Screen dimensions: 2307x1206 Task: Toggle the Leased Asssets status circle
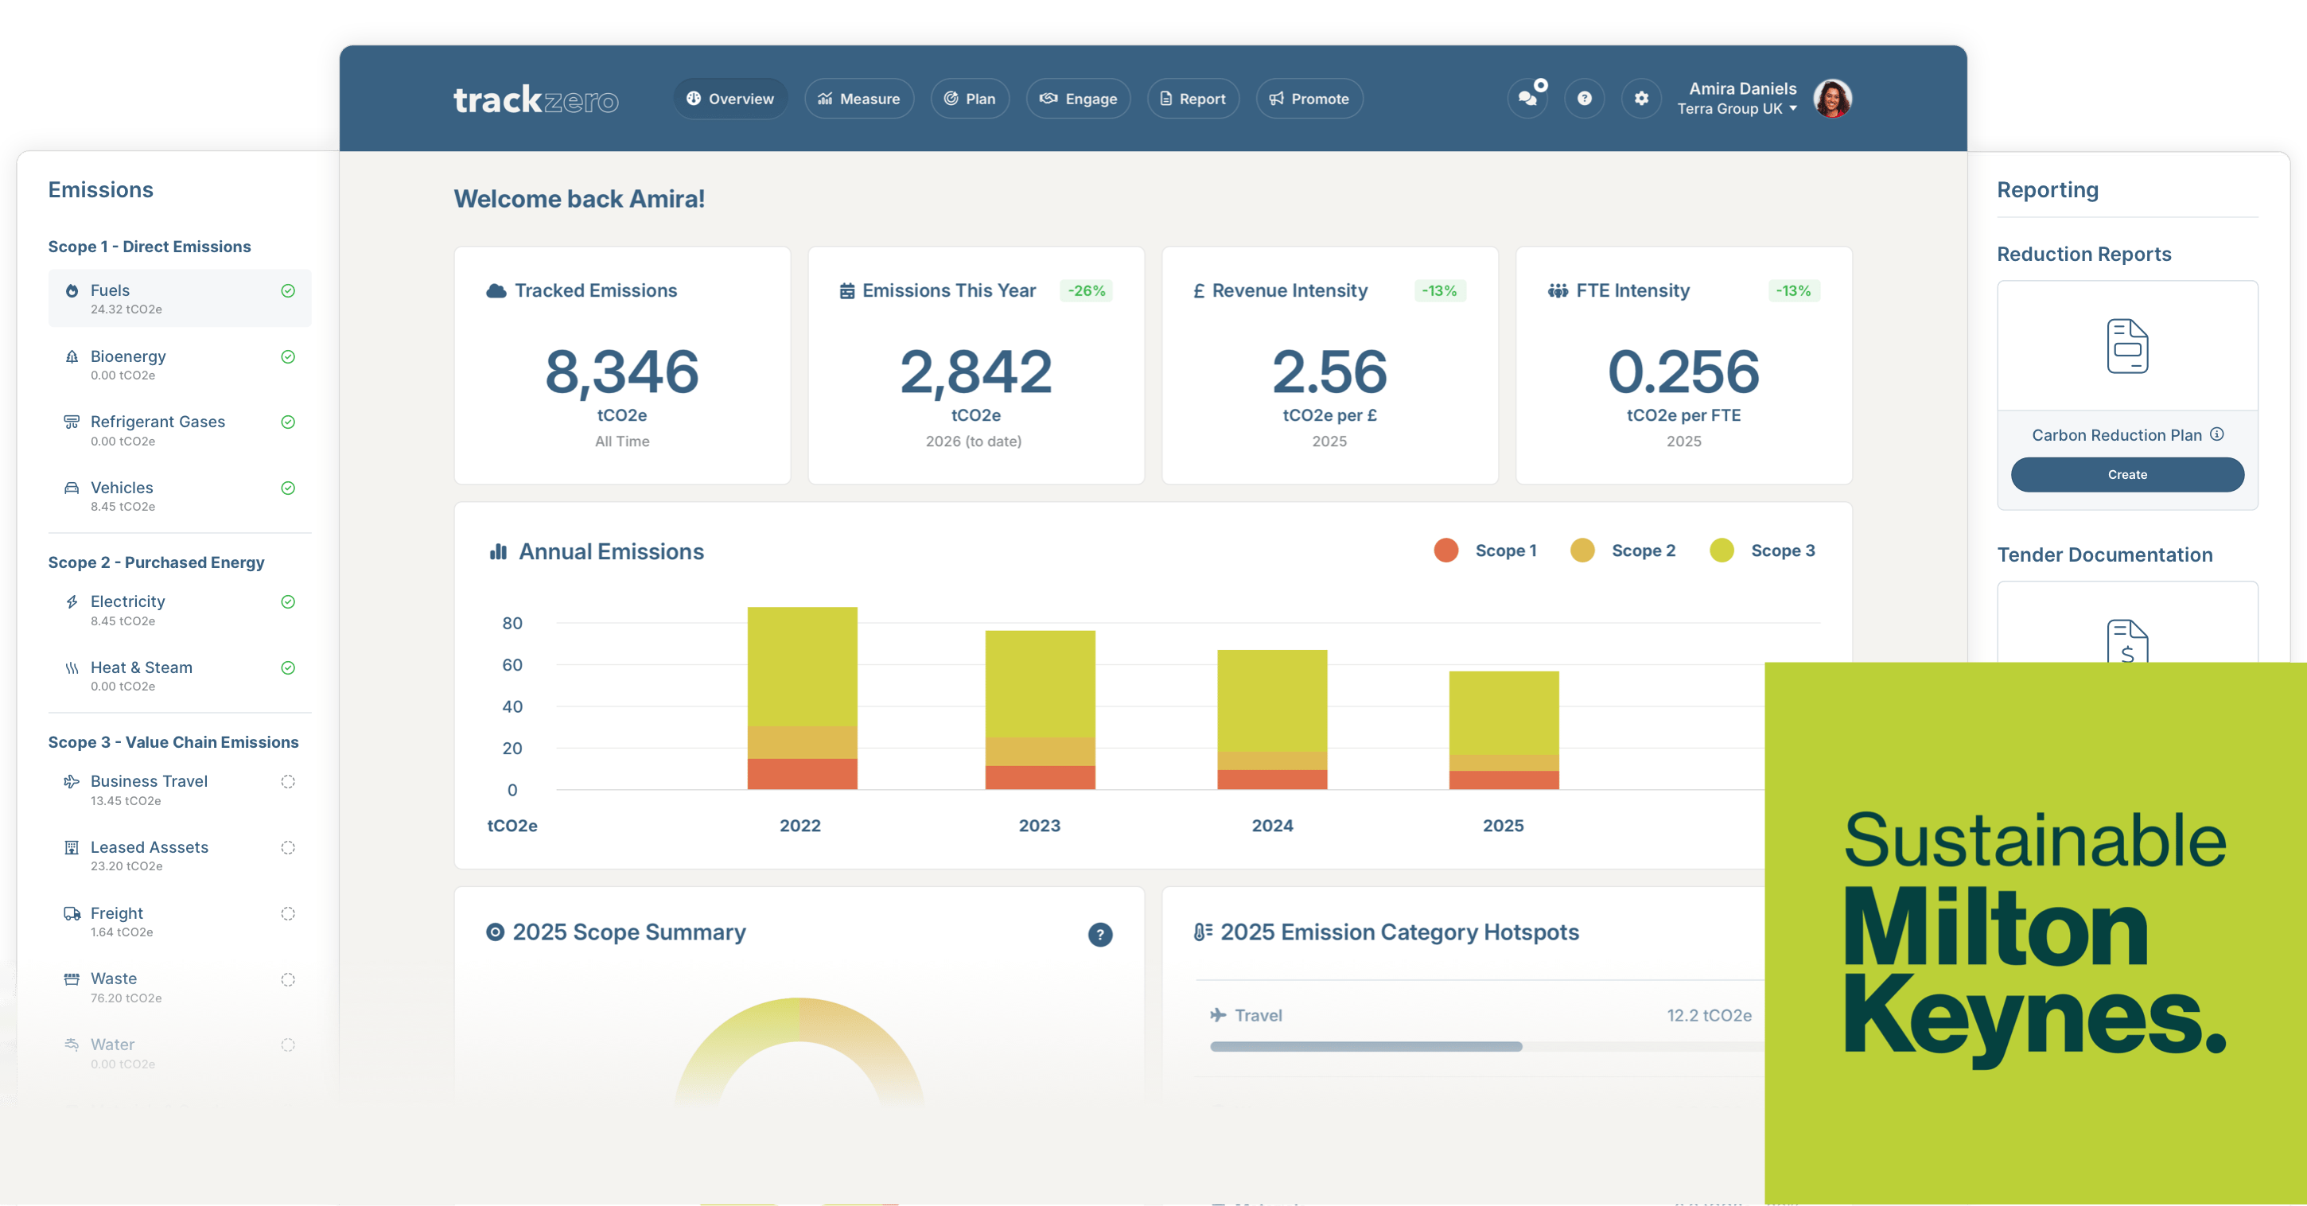pyautogui.click(x=288, y=848)
